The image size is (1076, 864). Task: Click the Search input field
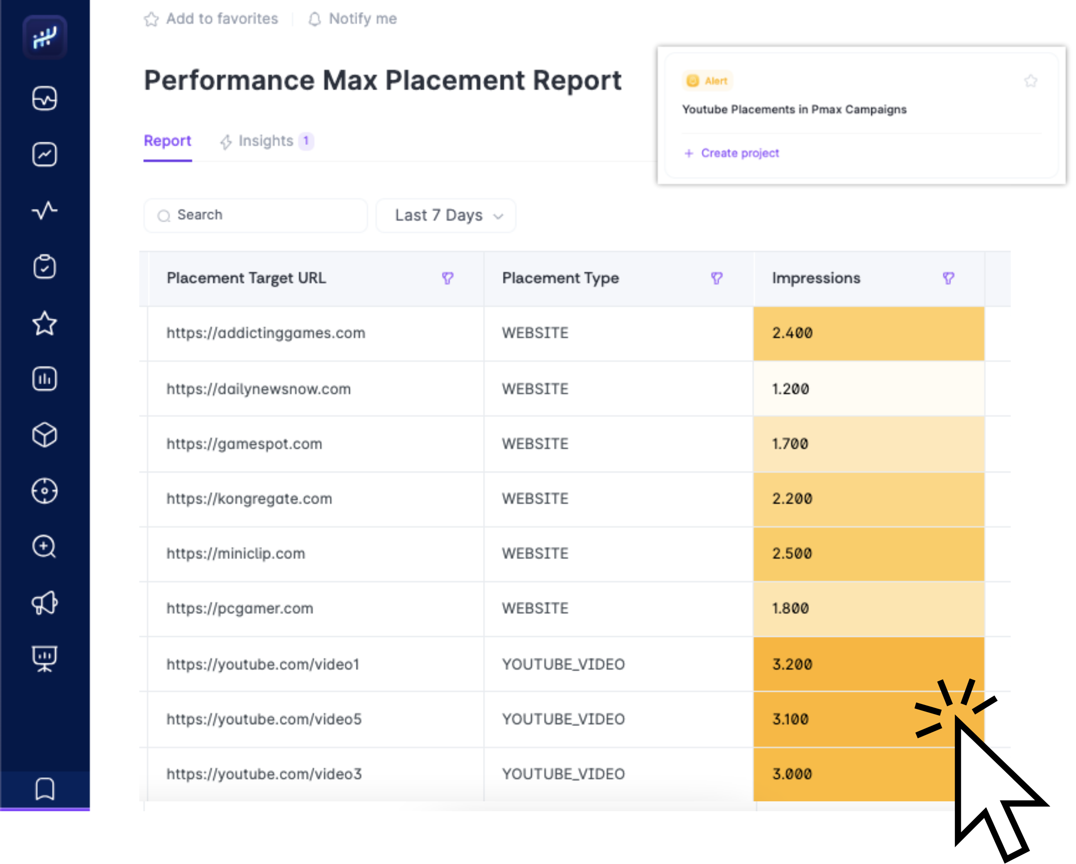pos(256,216)
